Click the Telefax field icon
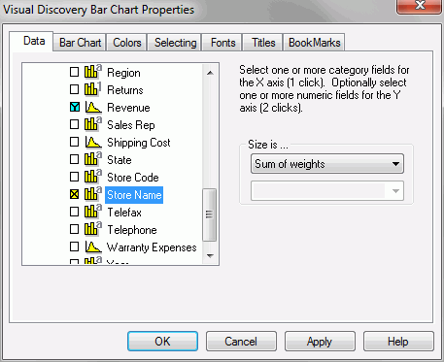The image size is (444, 362). coord(93,212)
